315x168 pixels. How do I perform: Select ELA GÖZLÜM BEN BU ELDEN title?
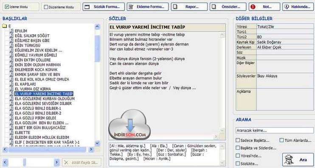42,123
